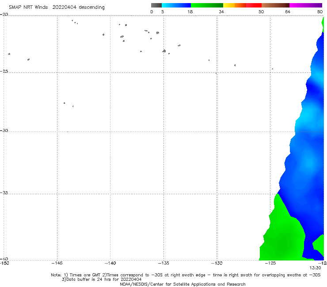Viewport: 327px width, 287px height.
Task: Click the Data buffer is 24 hrs note
Action: [102, 279]
